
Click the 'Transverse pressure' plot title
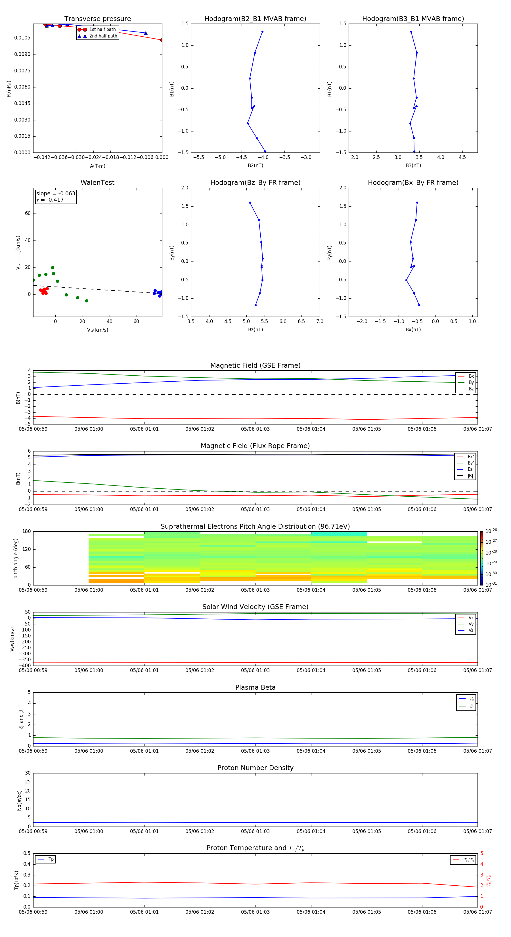click(x=97, y=19)
